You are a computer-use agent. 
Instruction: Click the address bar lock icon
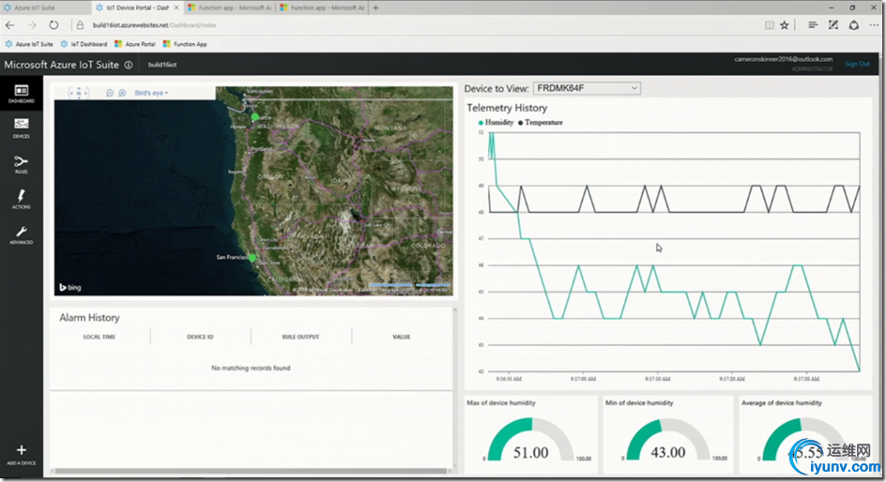click(x=80, y=24)
